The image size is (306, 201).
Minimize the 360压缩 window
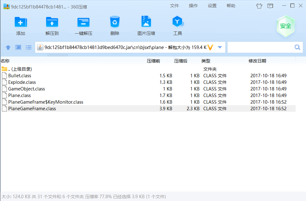[x=284, y=6]
